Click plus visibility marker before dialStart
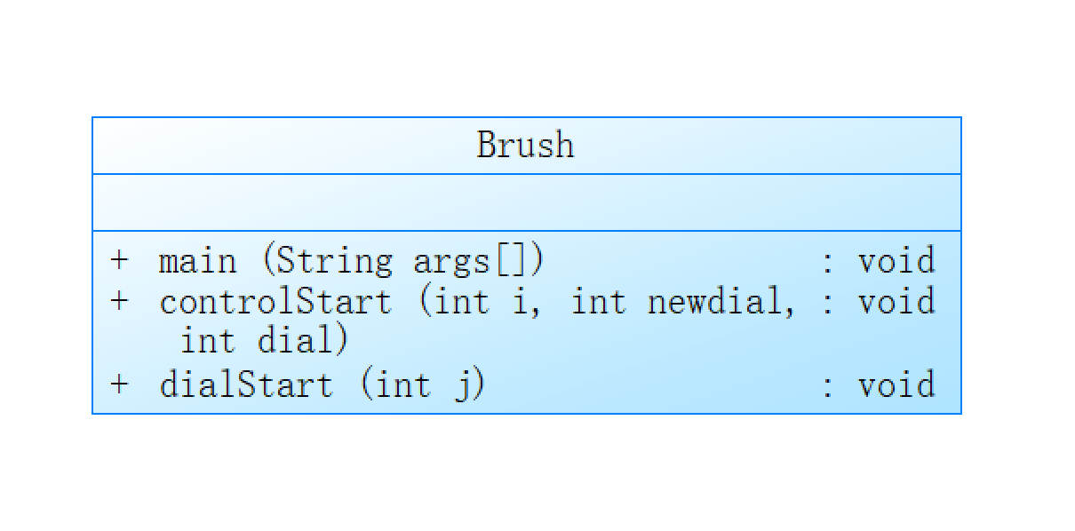The width and height of the screenshot is (1075, 531). tap(119, 384)
